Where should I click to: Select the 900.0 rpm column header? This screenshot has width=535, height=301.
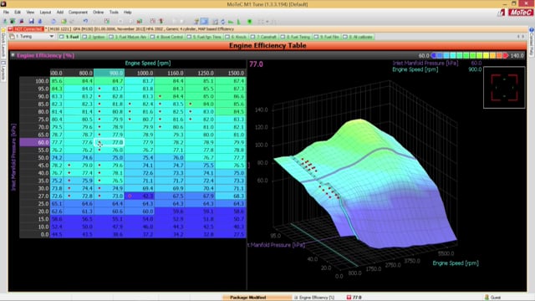point(110,73)
